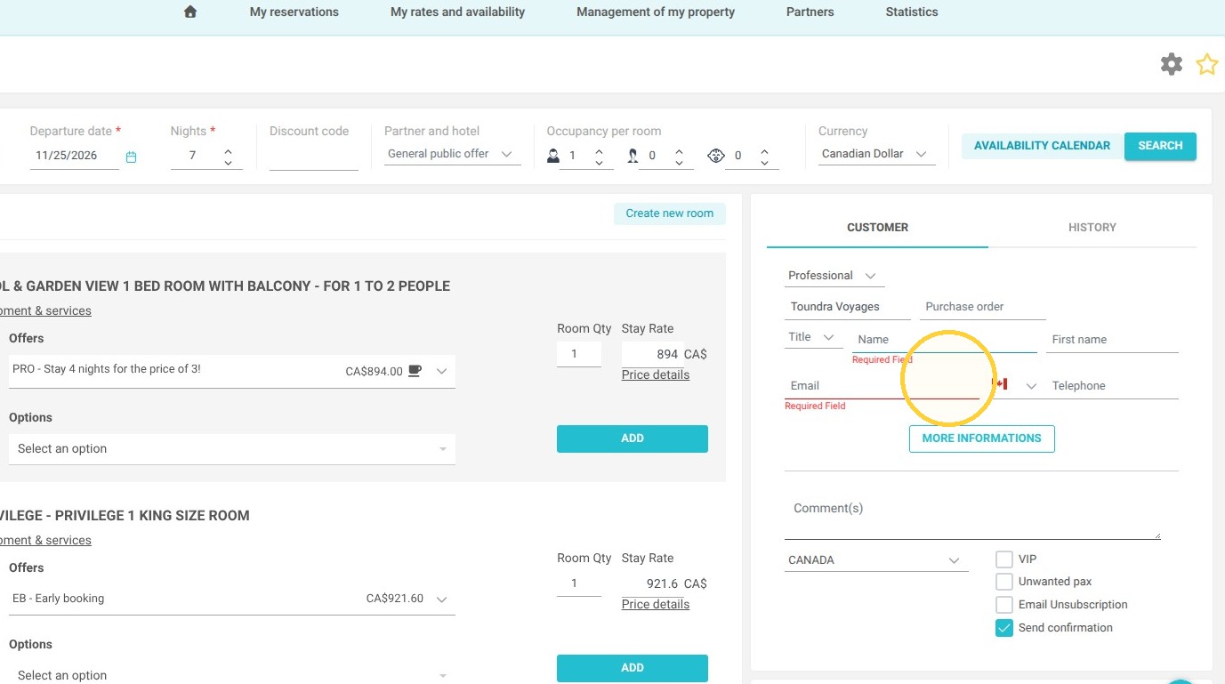
Task: Select the CUSTOMER tab
Action: tap(877, 228)
